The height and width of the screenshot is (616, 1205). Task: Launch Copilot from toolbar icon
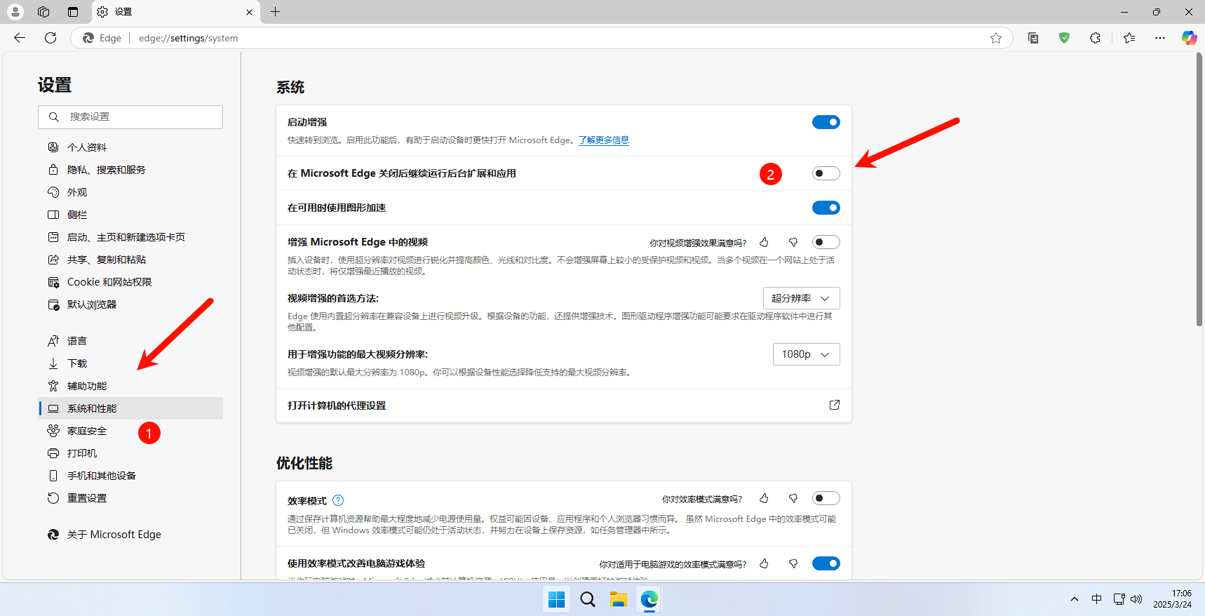[x=1189, y=38]
